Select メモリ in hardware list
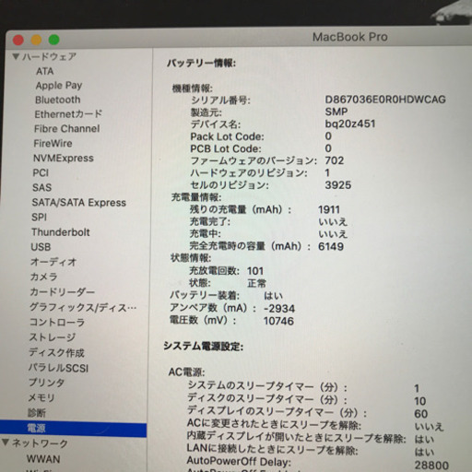472x472 pixels. (x=41, y=397)
